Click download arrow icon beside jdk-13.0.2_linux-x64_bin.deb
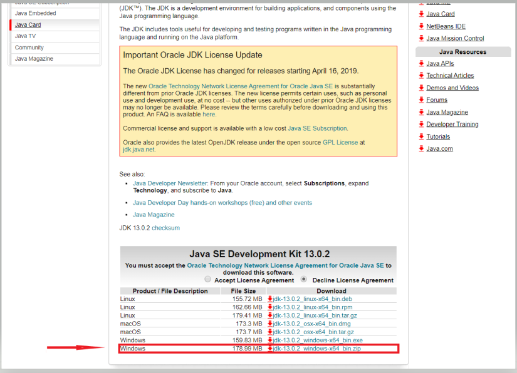Viewport: 517px width, 373px height. pyautogui.click(x=269, y=299)
